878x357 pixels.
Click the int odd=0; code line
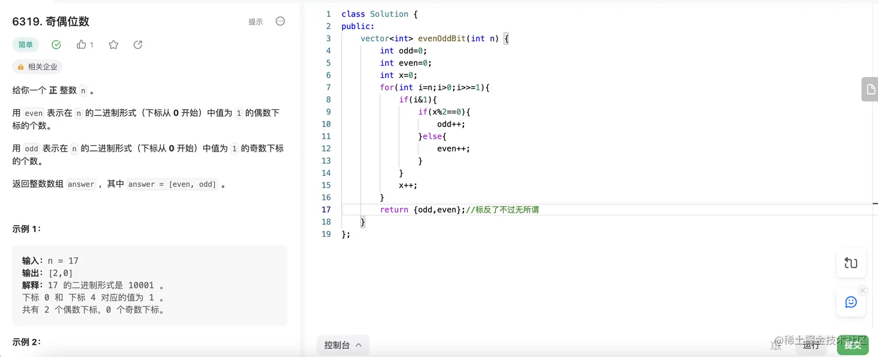click(404, 51)
